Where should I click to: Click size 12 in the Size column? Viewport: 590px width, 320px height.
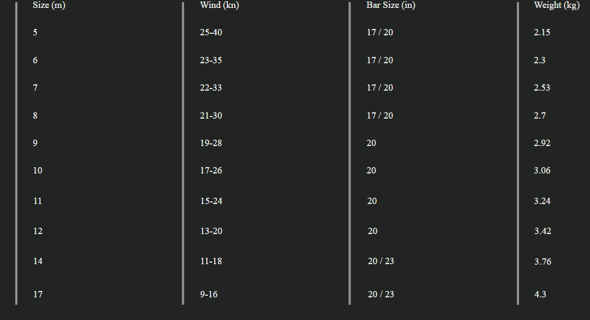pyautogui.click(x=37, y=231)
